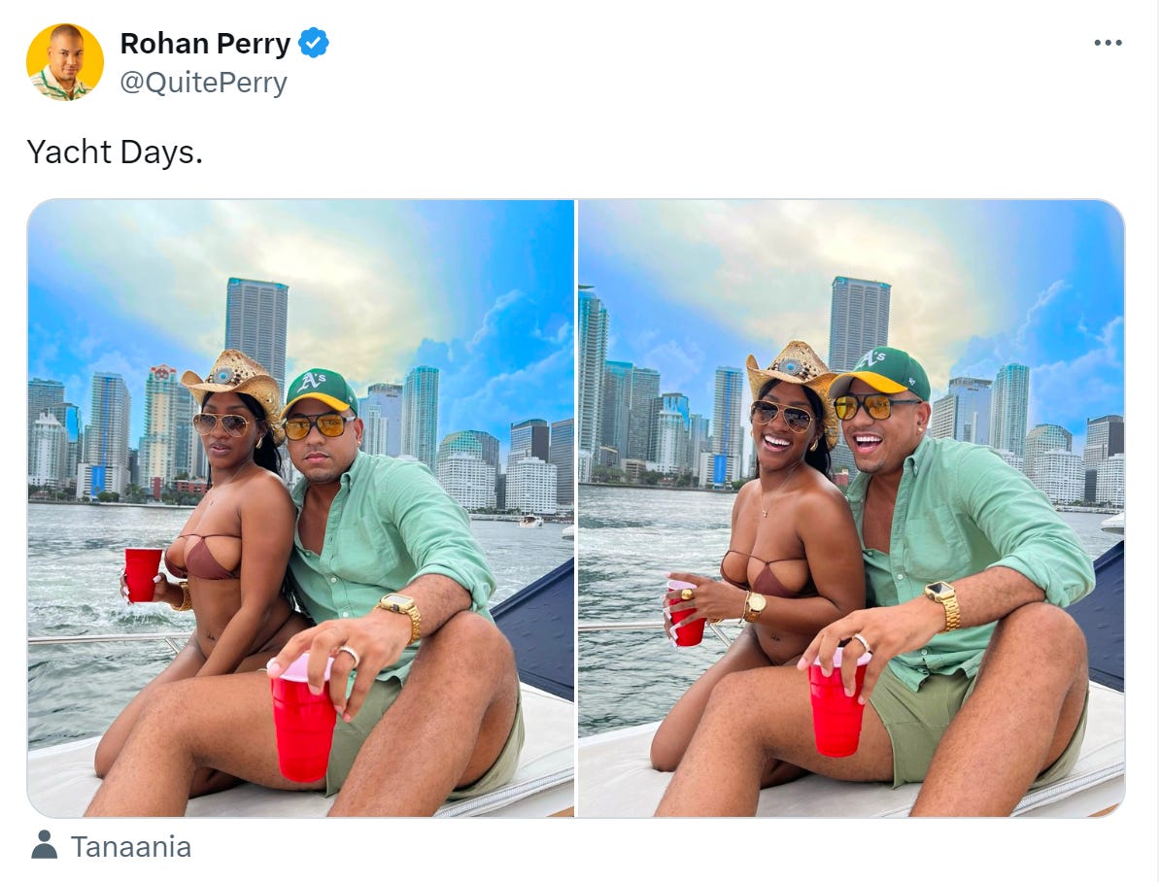This screenshot has height=882, width=1160.
Task: Click the woman's small red cup, left photo
Action: 142,574
